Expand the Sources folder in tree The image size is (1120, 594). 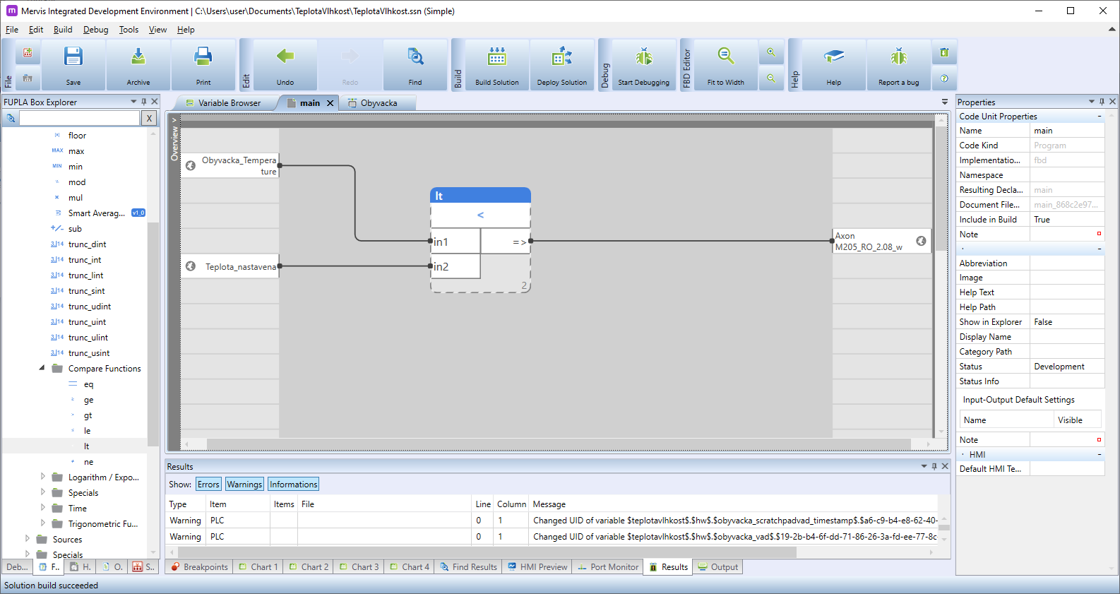pos(28,539)
